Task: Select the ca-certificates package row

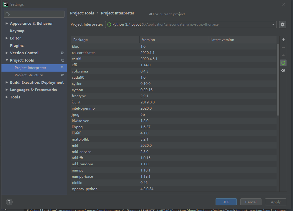Action: (174, 52)
